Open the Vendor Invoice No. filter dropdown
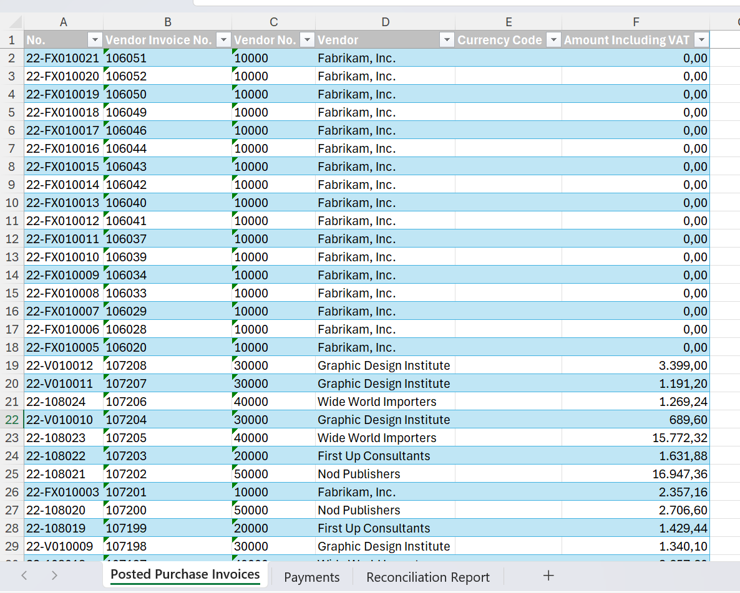The width and height of the screenshot is (740, 593). coord(223,40)
